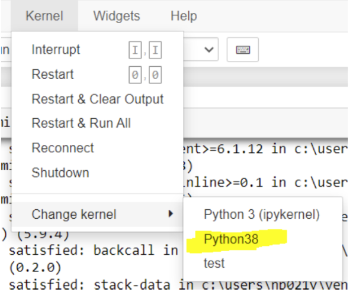Click the submenu arrow beside Change kernel
Viewport: 350px width, 292px height.
(171, 214)
